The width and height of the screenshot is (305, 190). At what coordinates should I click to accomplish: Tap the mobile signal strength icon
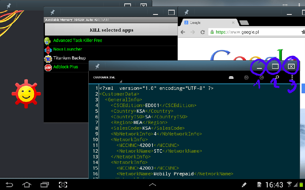[x=296, y=185]
